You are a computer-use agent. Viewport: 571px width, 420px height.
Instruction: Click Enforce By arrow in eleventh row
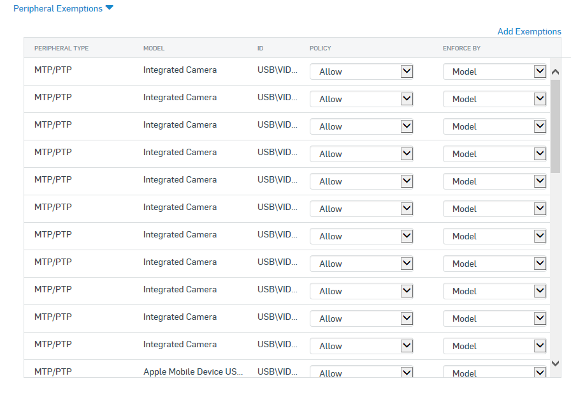[x=540, y=345]
